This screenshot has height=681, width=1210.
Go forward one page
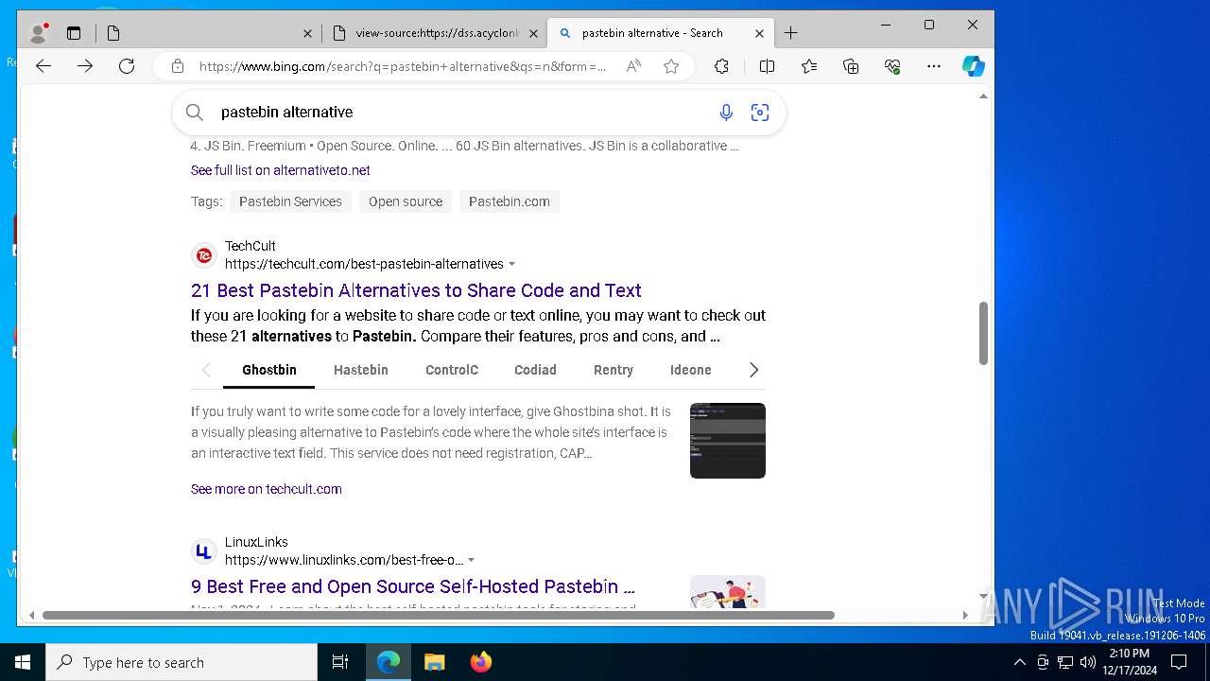[85, 66]
